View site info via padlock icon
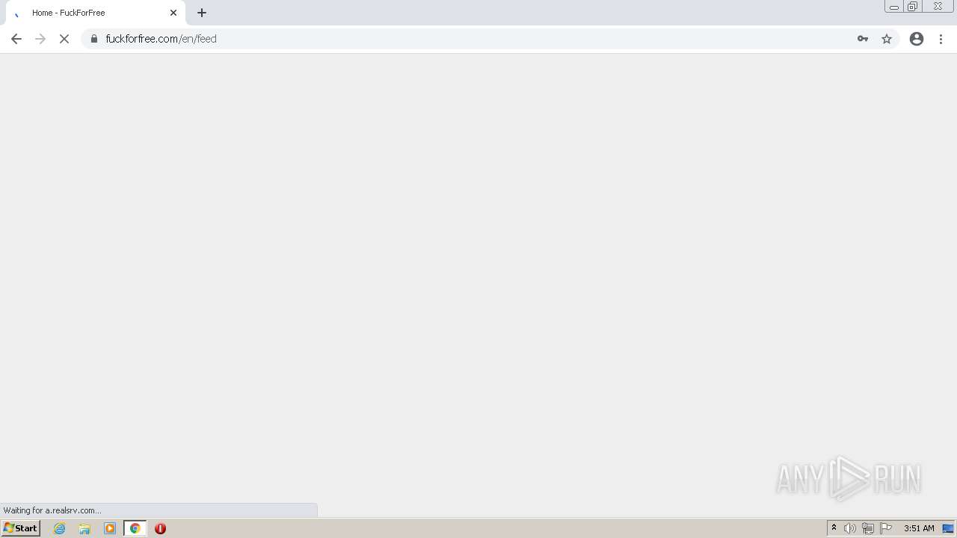This screenshot has width=957, height=538. (94, 39)
